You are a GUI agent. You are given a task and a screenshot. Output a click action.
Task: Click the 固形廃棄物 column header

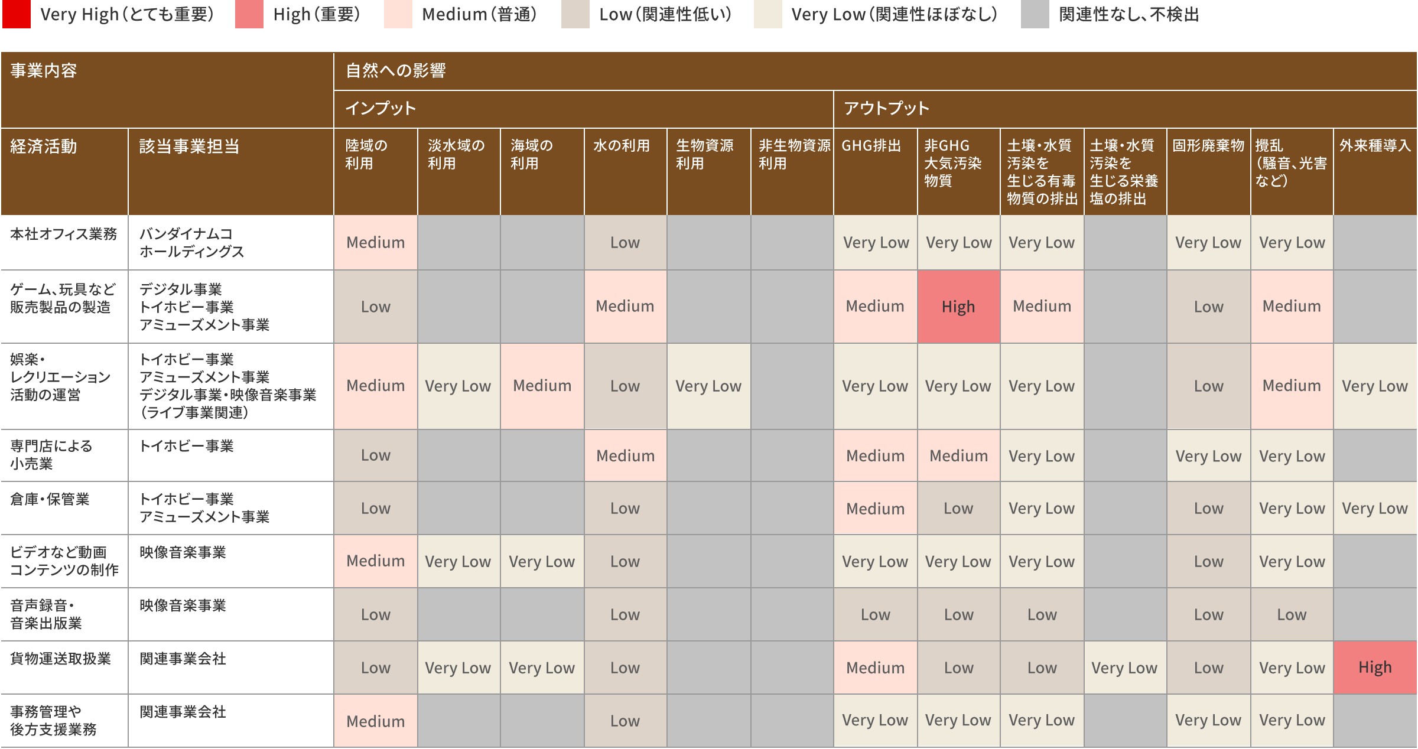[1209, 172]
